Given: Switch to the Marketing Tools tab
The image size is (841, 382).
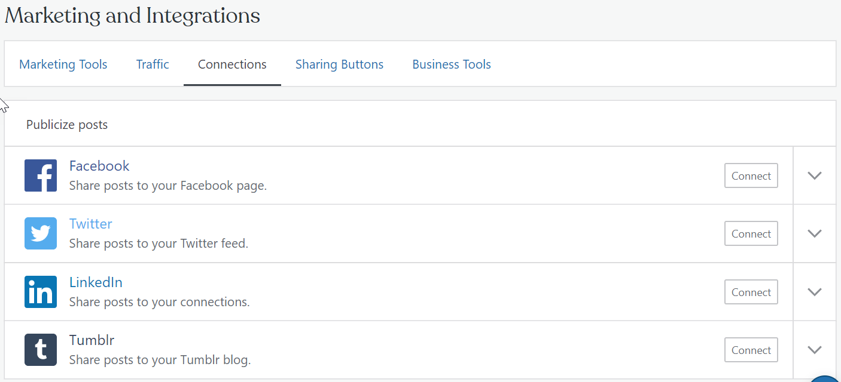Looking at the screenshot, I should click(63, 64).
